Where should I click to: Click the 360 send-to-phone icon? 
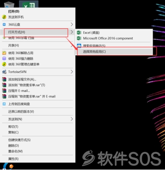pyautogui.click(x=4, y=17)
